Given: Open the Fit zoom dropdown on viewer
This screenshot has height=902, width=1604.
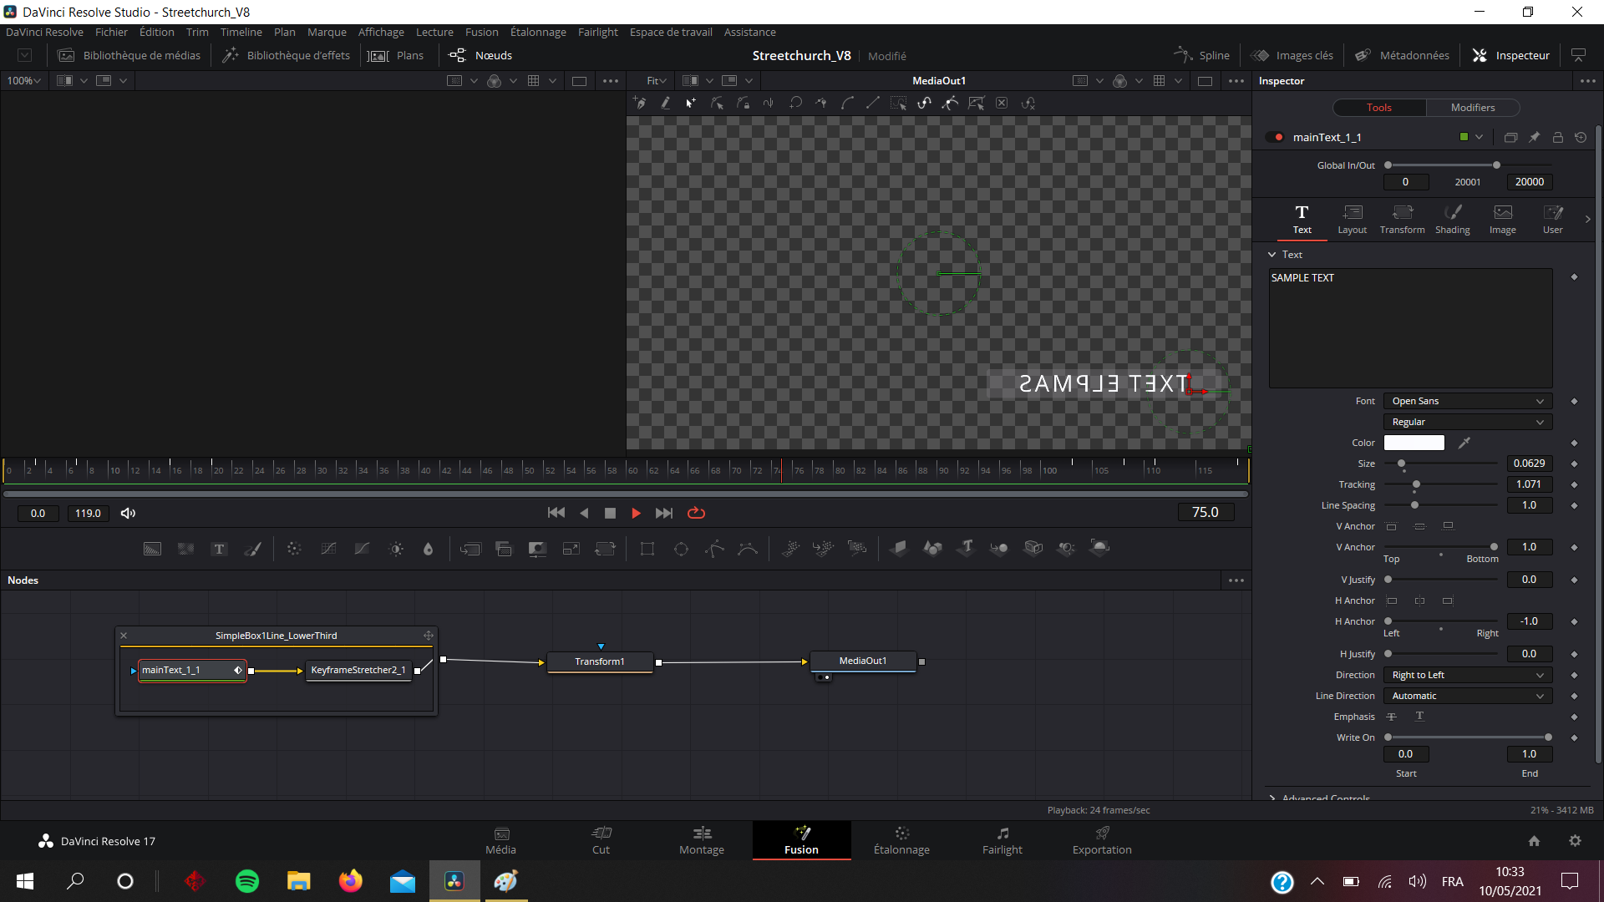Looking at the screenshot, I should [656, 80].
